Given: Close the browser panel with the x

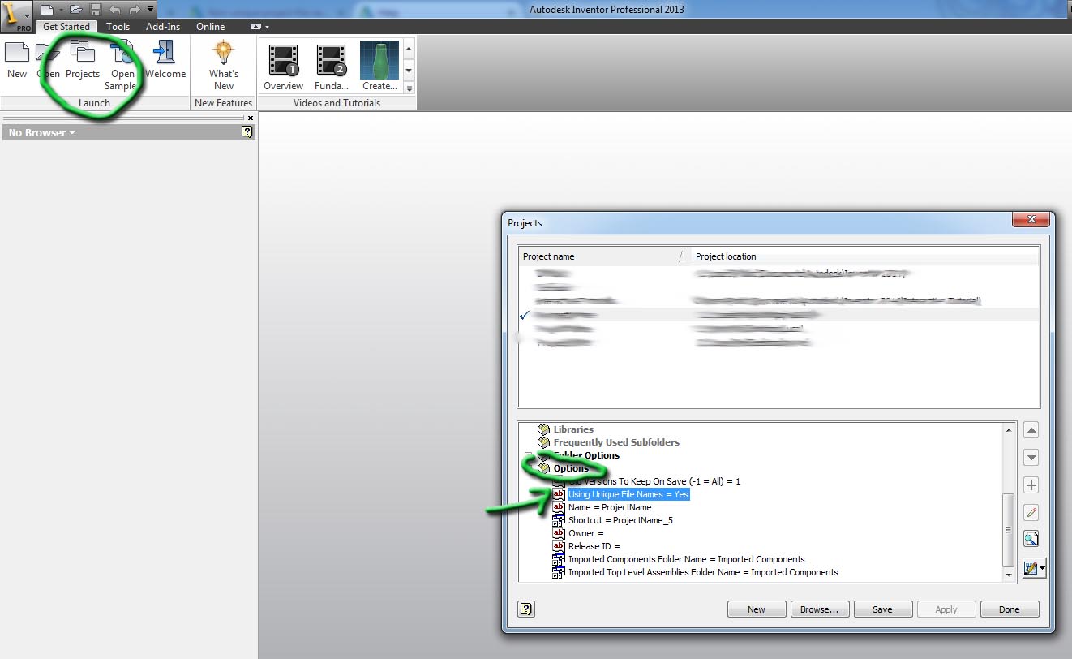Looking at the screenshot, I should 250,118.
